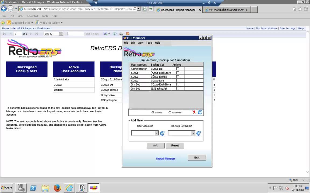Click the report page number field
Screen dimensions: 310x193
(x=17, y=34)
